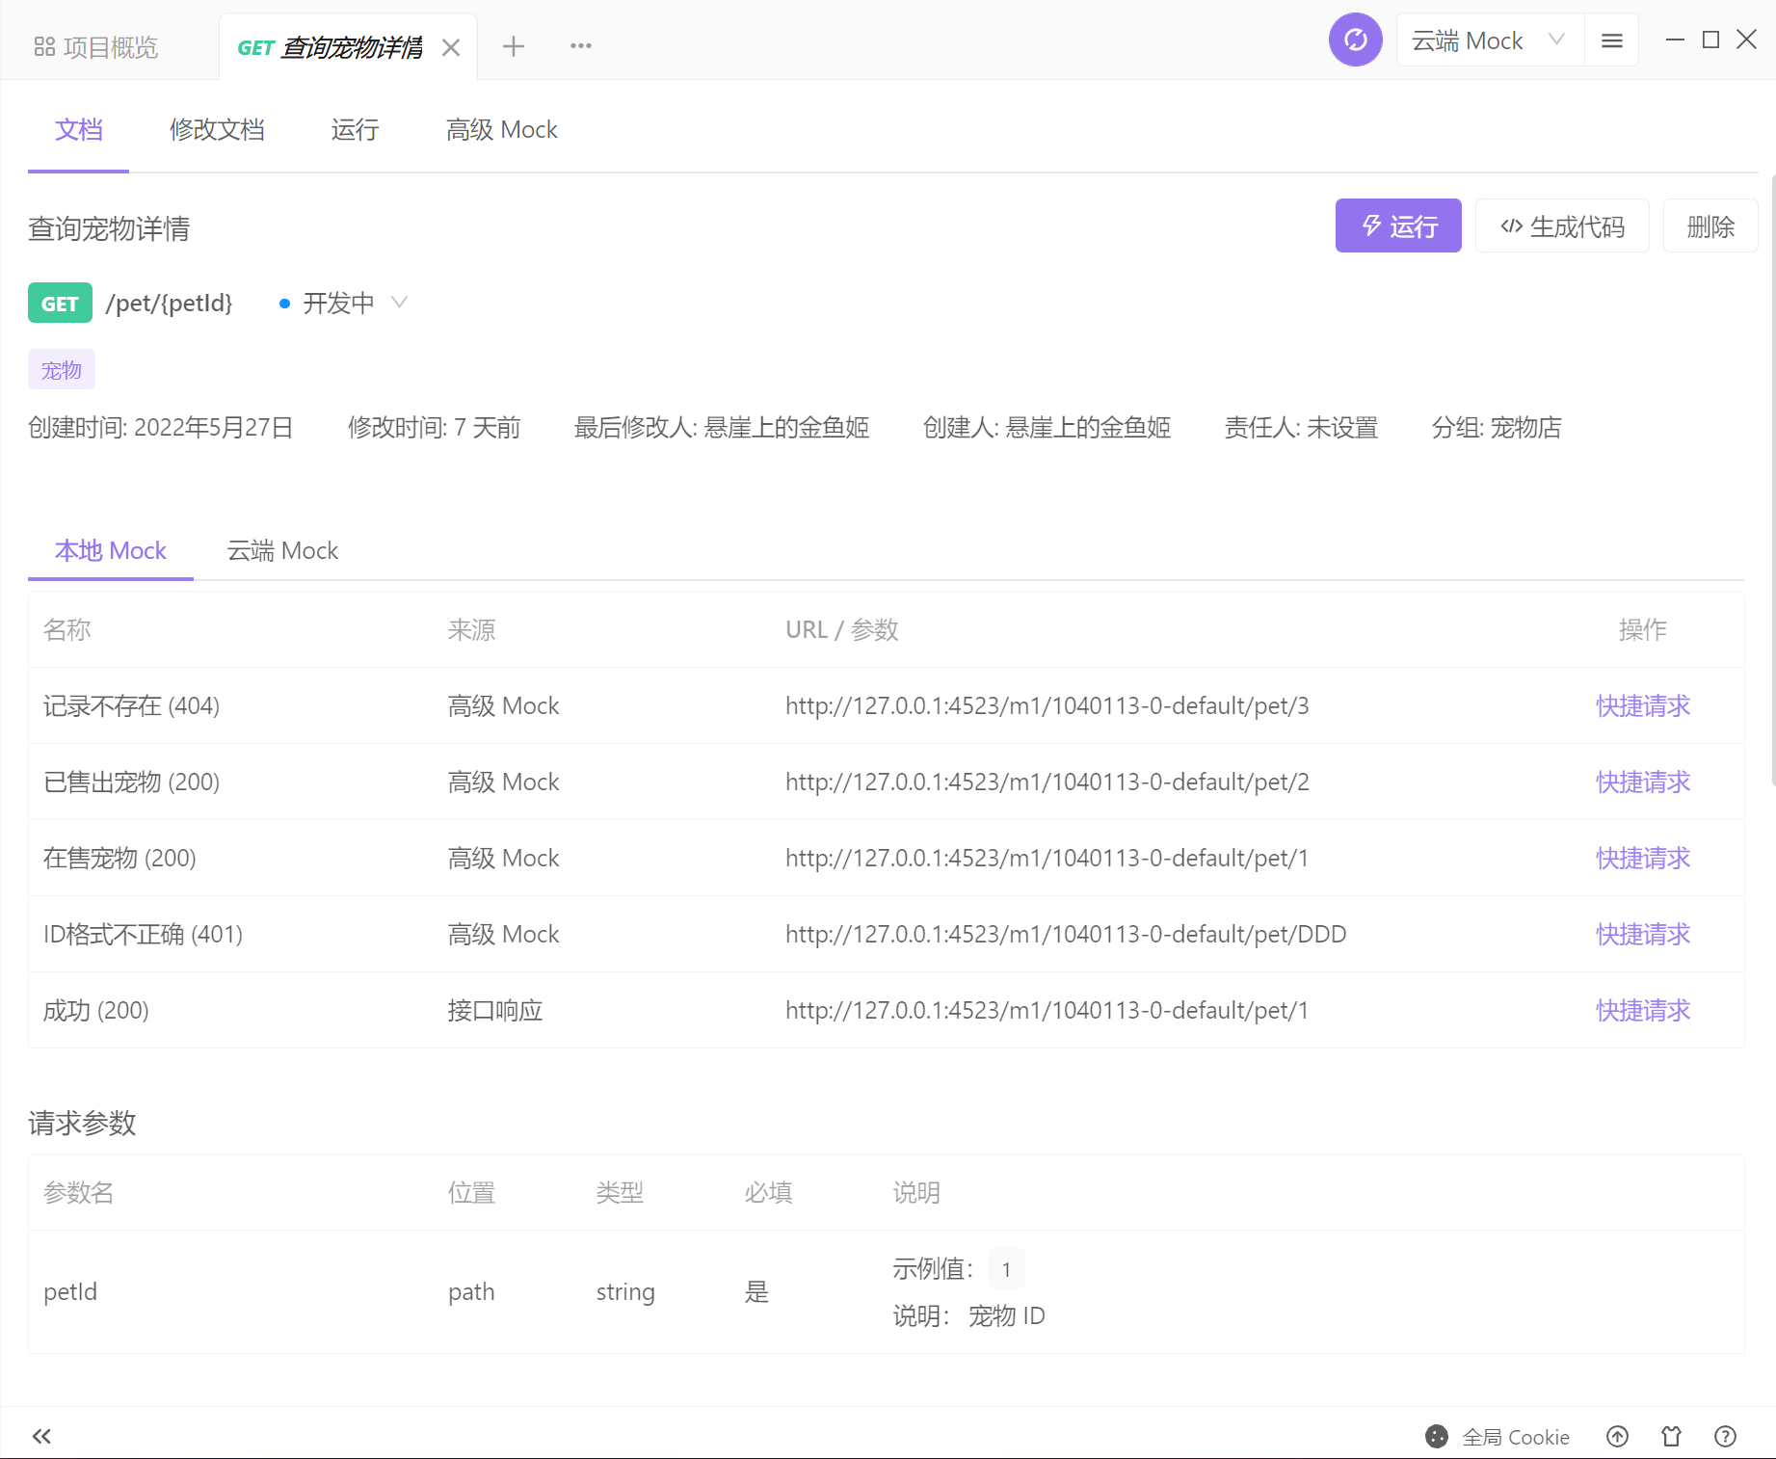This screenshot has height=1459, width=1776.
Task: Open a new tab with the plus icon
Action: pos(514,45)
